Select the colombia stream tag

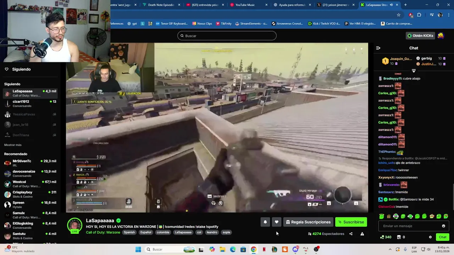(x=163, y=232)
